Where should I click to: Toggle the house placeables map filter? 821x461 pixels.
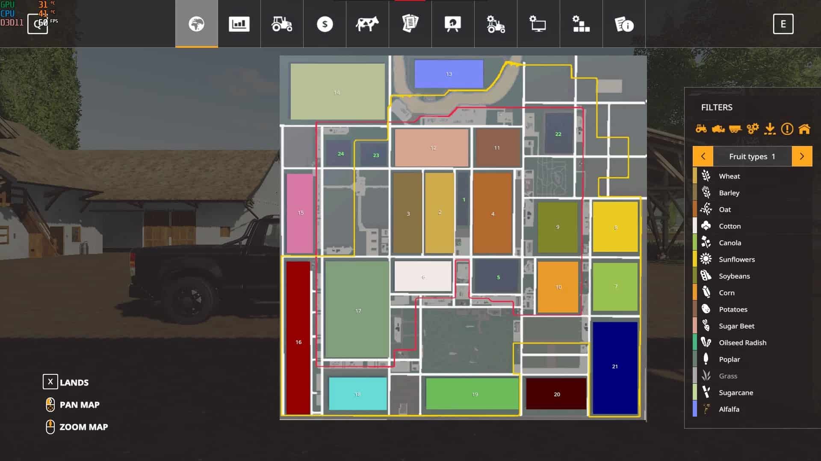[804, 128]
